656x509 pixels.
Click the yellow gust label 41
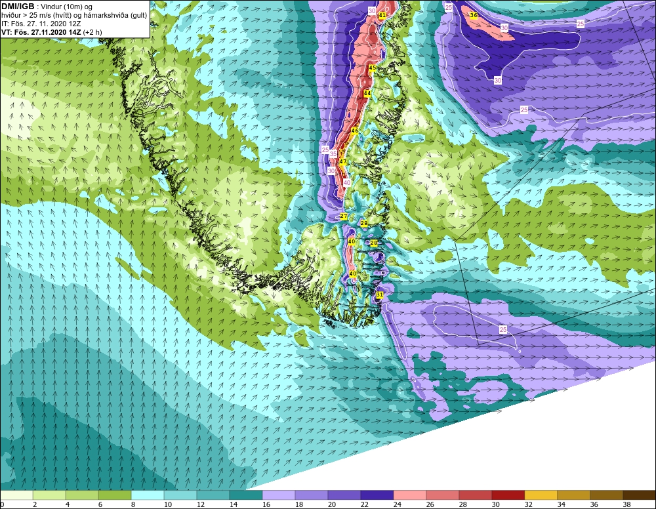[x=382, y=15]
